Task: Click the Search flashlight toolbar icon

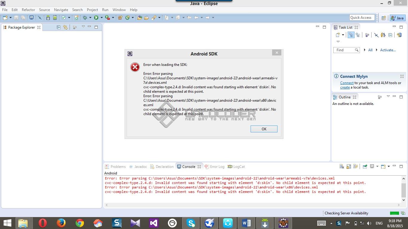Action: point(154,18)
